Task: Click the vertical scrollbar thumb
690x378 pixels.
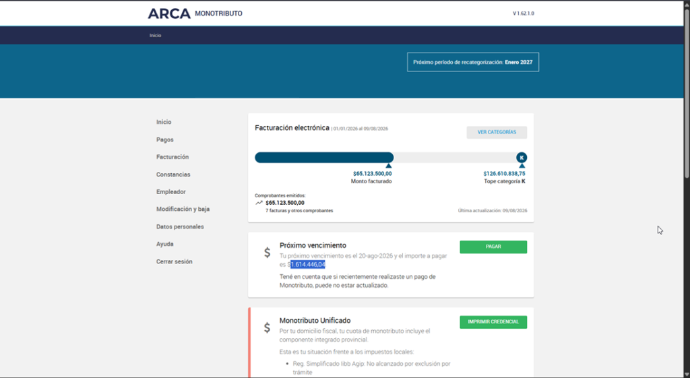Action: click(x=687, y=93)
